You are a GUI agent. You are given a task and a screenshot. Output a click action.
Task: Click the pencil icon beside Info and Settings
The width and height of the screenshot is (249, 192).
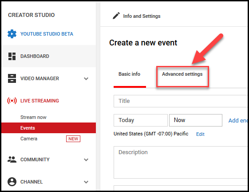coord(116,16)
